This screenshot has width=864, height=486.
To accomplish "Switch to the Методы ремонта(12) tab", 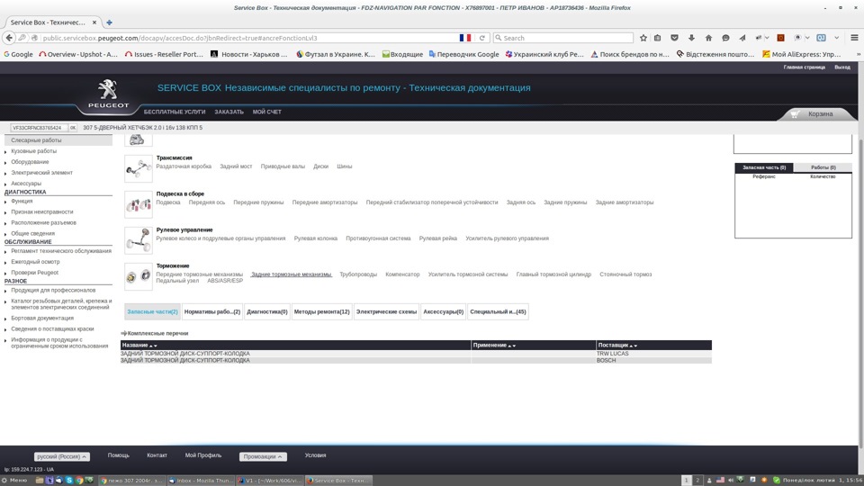I will tap(322, 311).
